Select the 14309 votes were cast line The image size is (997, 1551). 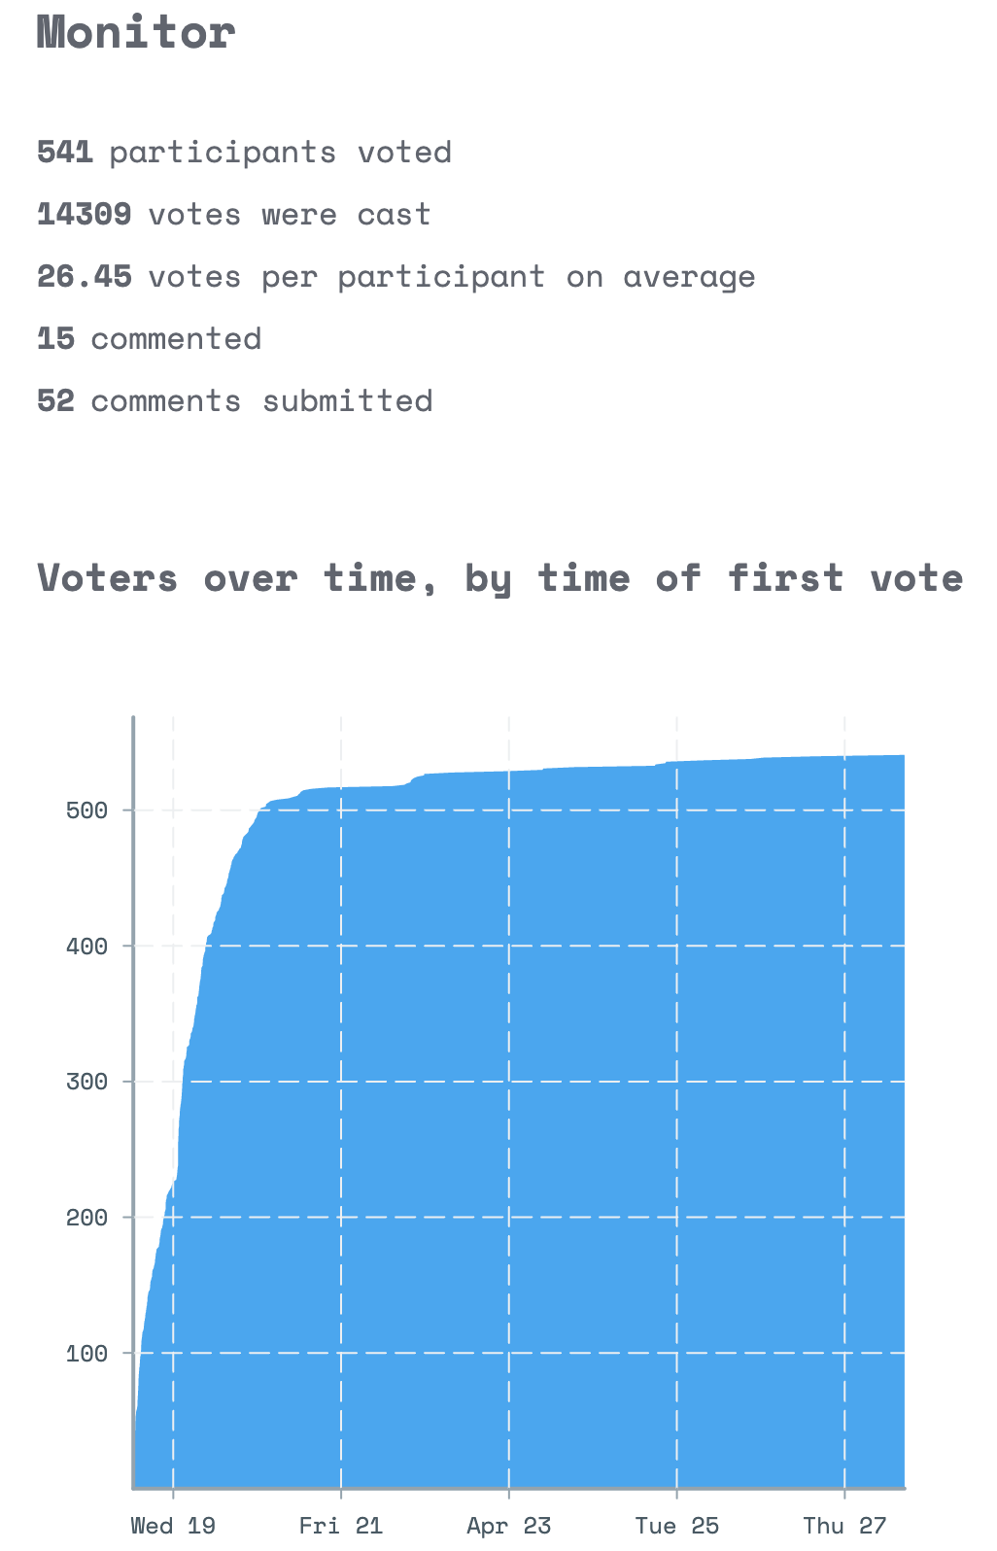(x=233, y=215)
